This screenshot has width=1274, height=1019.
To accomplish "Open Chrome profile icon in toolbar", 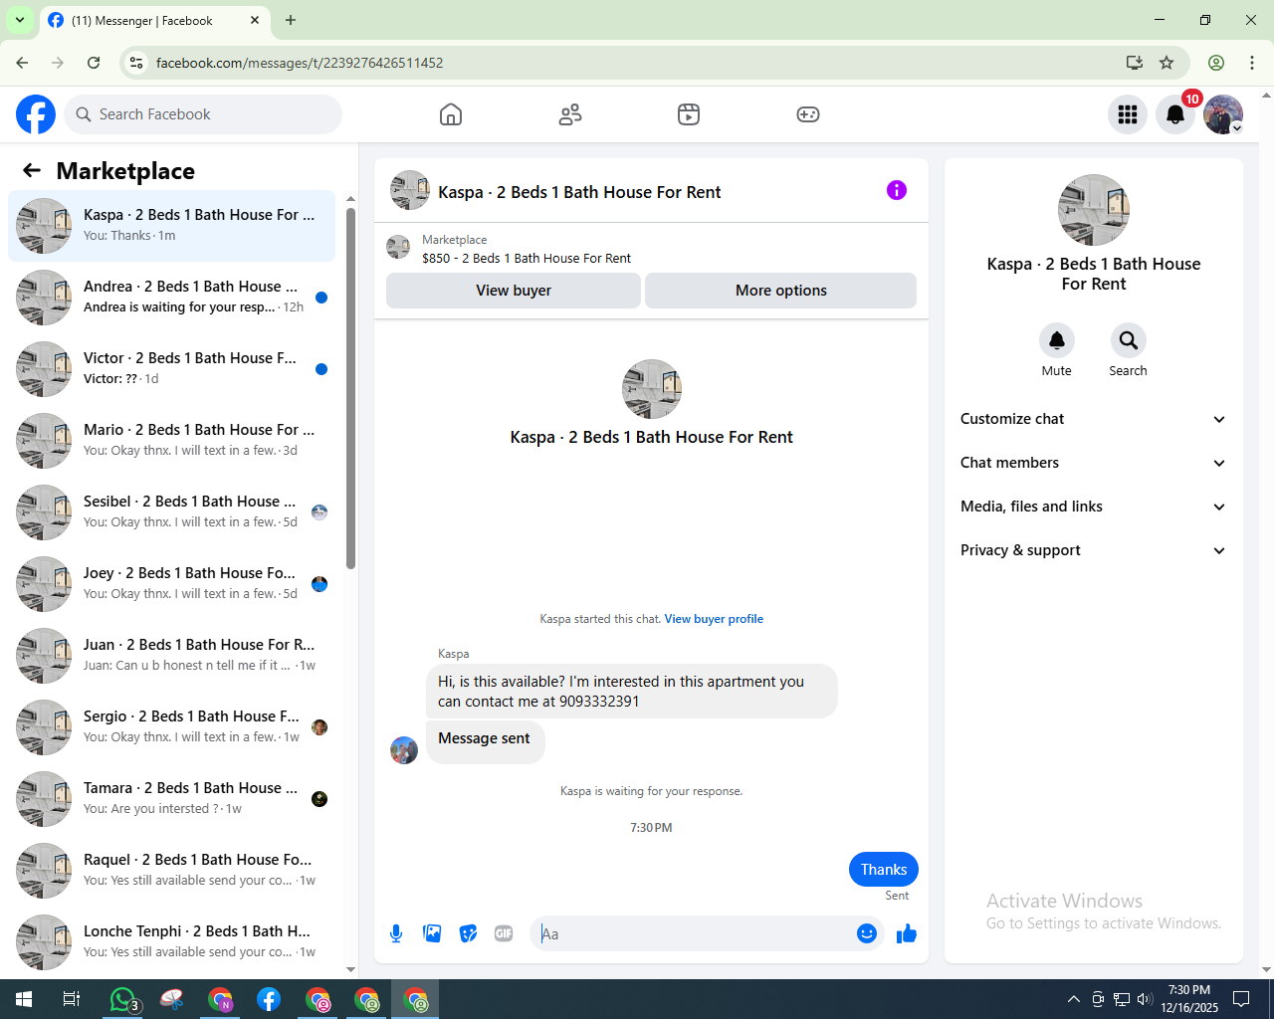I will coord(1216,63).
